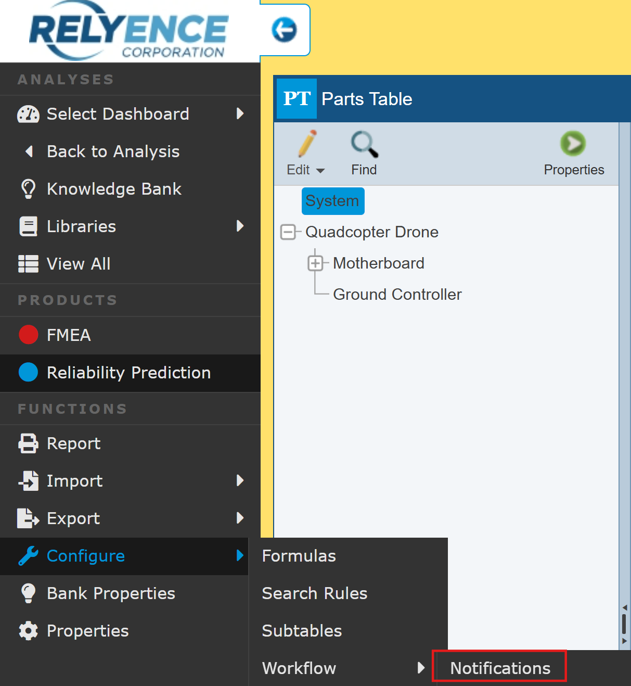Select the red FMEA product
Viewport: 631px width, 686px height.
click(x=69, y=335)
